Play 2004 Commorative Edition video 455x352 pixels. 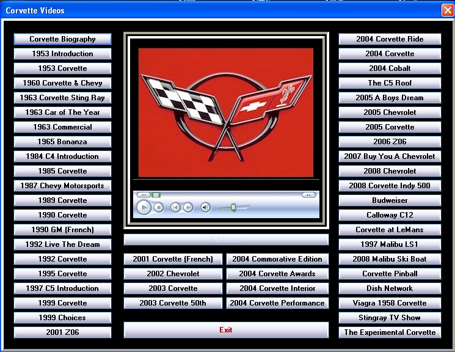click(x=277, y=259)
